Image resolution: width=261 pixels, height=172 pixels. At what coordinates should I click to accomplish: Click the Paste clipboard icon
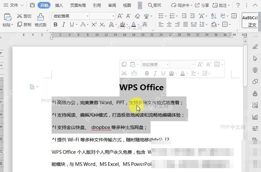pos(8,17)
